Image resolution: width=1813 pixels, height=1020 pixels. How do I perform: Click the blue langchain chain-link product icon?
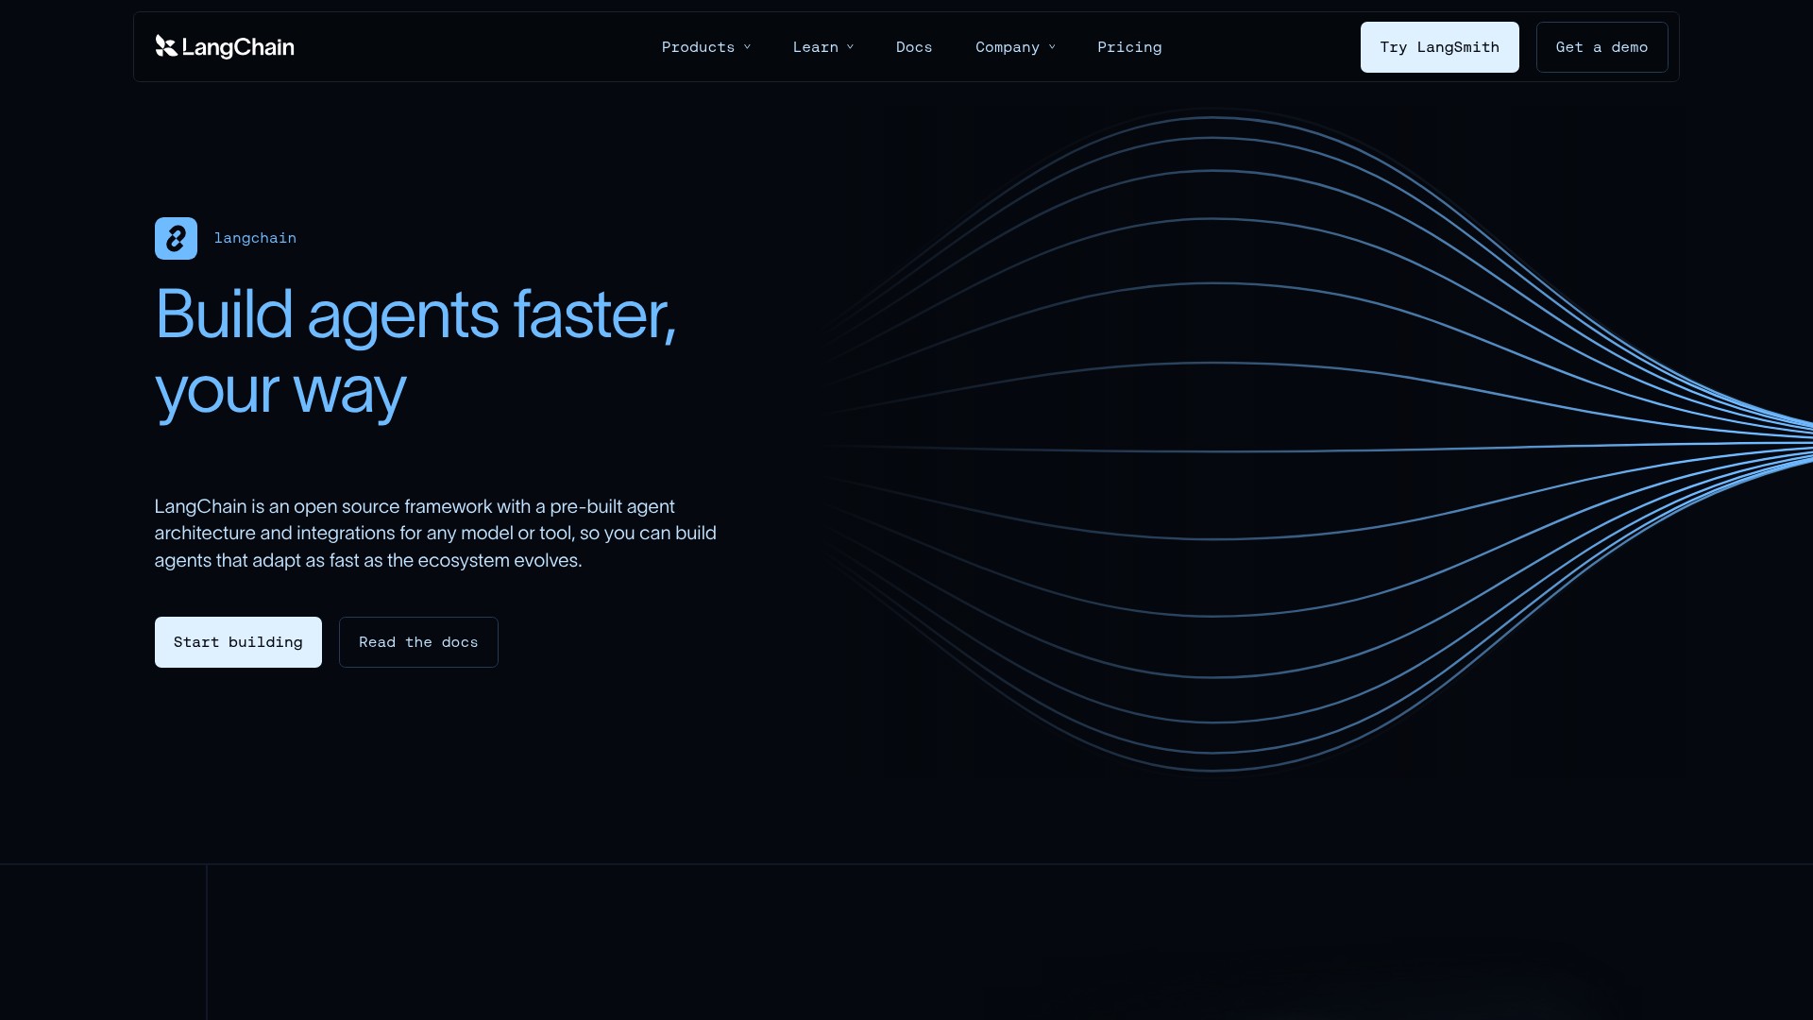tap(176, 238)
